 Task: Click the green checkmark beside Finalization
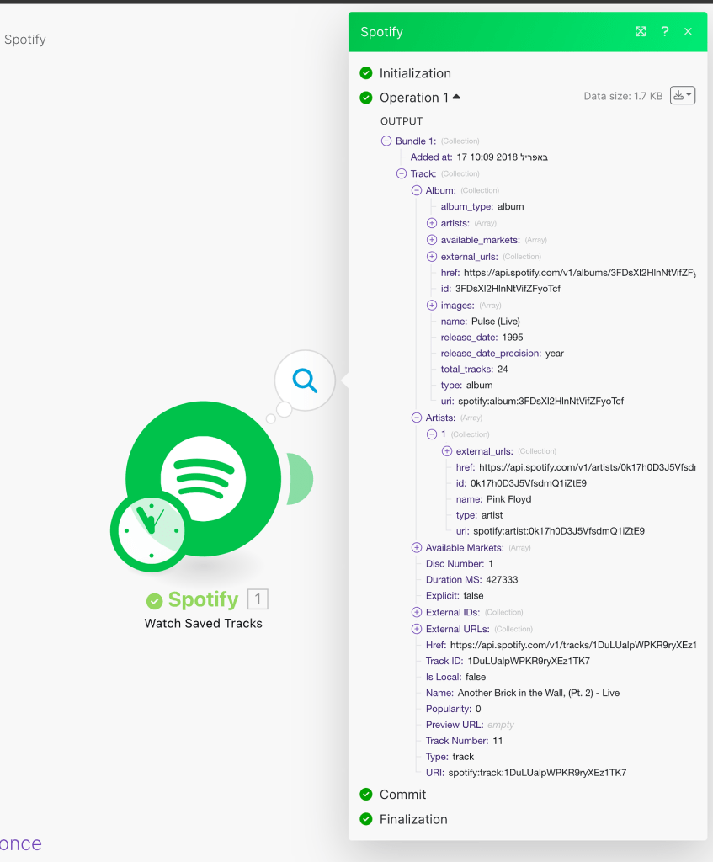366,818
